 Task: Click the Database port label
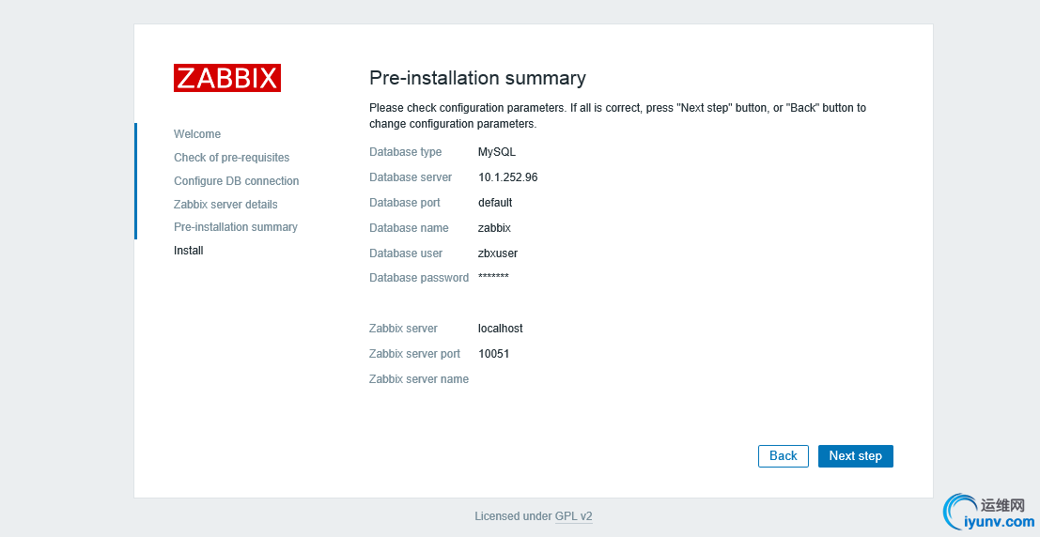[x=405, y=202]
